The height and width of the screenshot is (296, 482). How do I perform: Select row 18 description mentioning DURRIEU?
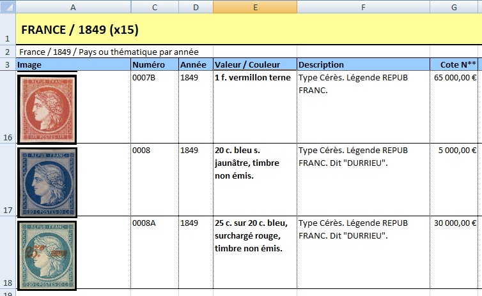[x=363, y=253]
